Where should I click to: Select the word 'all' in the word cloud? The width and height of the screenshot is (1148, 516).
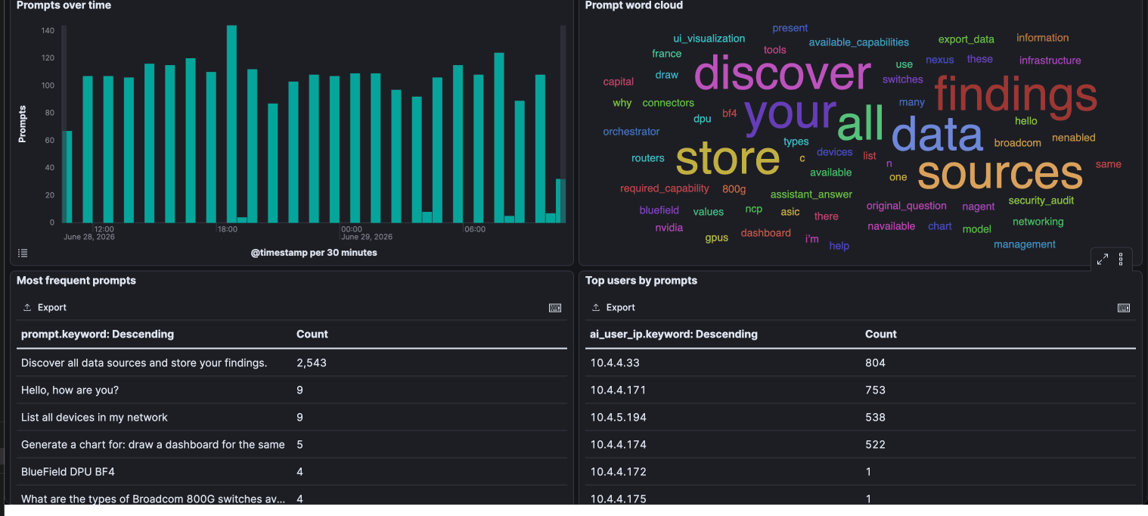(861, 123)
